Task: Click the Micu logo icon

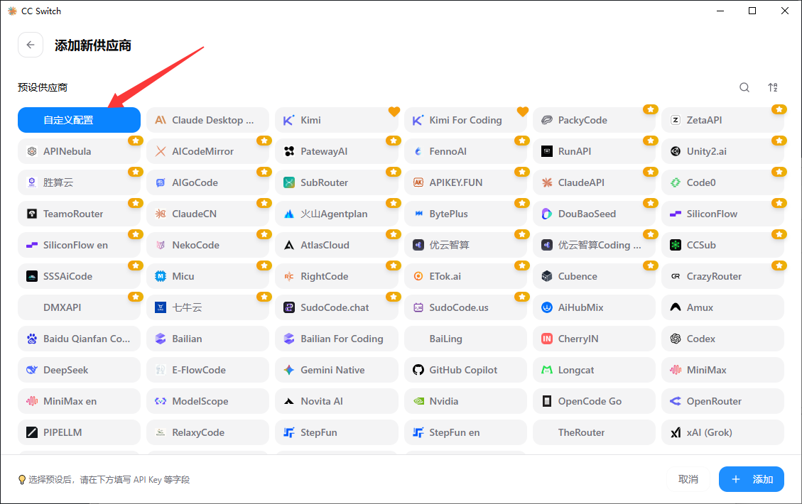Action: click(161, 276)
